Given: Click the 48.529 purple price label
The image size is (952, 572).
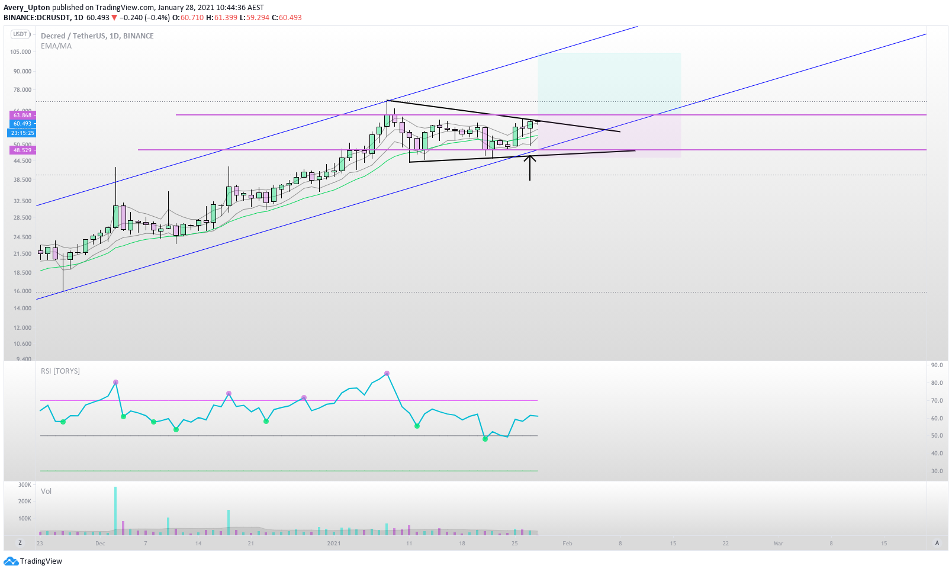Looking at the screenshot, I should point(22,150).
